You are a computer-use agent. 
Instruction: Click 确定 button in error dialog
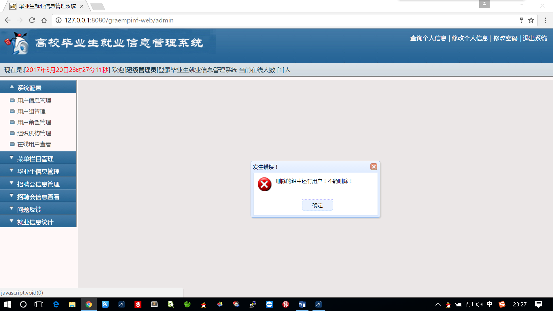pos(317,205)
